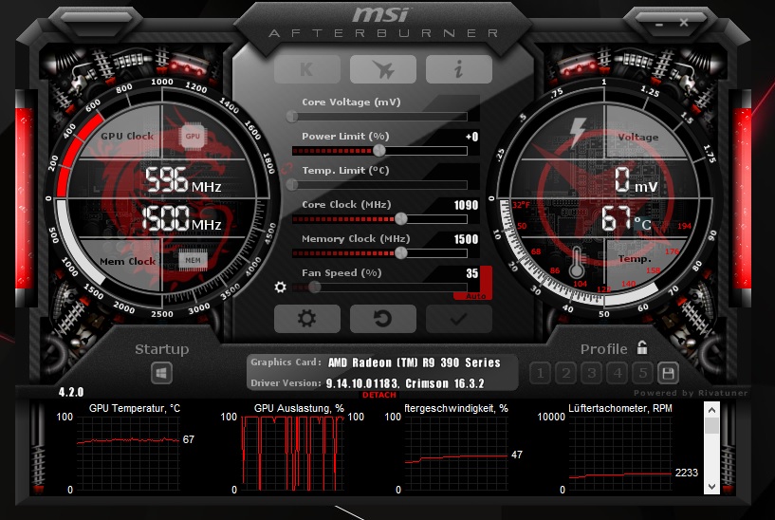Open the information i button
Image resolution: width=775 pixels, height=520 pixels.
(x=459, y=69)
